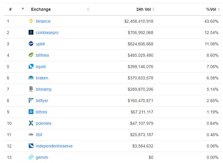The height and width of the screenshot is (163, 223).
Task: Open the coinbasepro exchange link
Action: (47, 33)
